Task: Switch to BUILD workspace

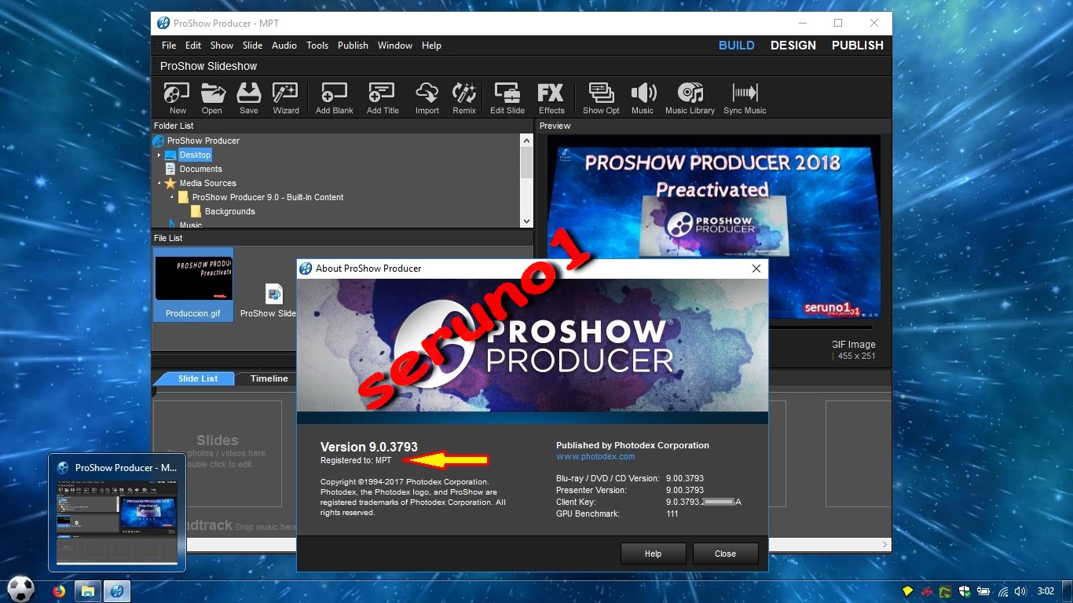Action: [x=737, y=46]
